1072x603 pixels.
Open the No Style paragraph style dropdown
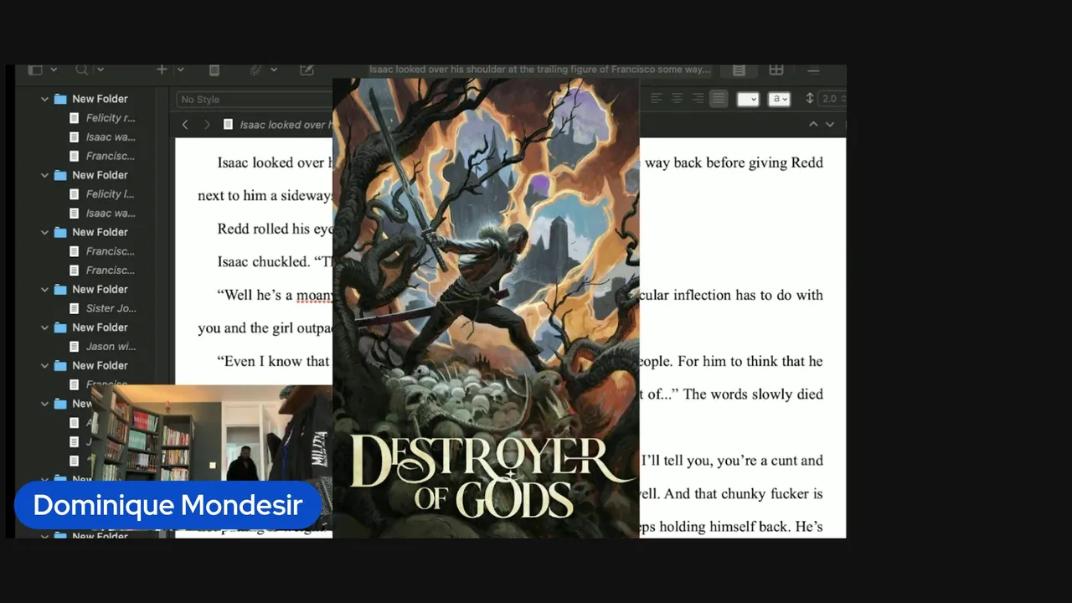[x=255, y=99]
